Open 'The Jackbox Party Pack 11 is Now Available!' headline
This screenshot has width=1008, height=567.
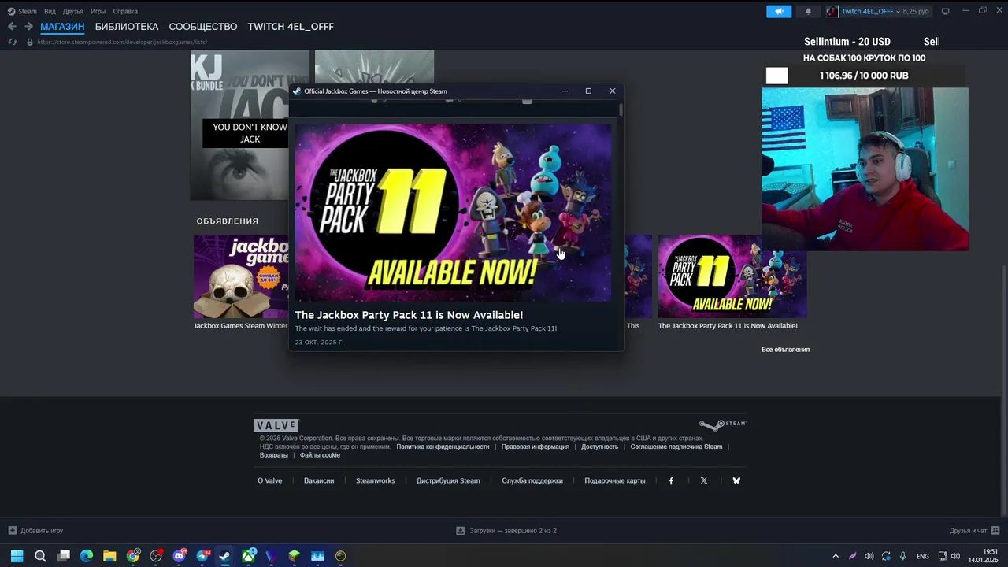point(409,315)
